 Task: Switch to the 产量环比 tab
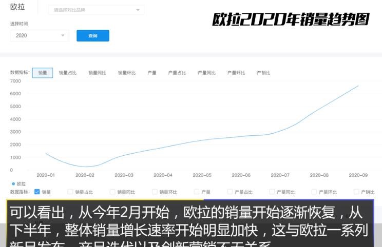[236, 73]
